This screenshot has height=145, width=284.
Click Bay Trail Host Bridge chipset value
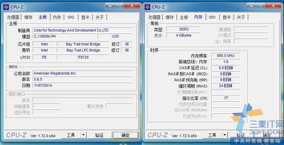pyautogui.click(x=83, y=44)
